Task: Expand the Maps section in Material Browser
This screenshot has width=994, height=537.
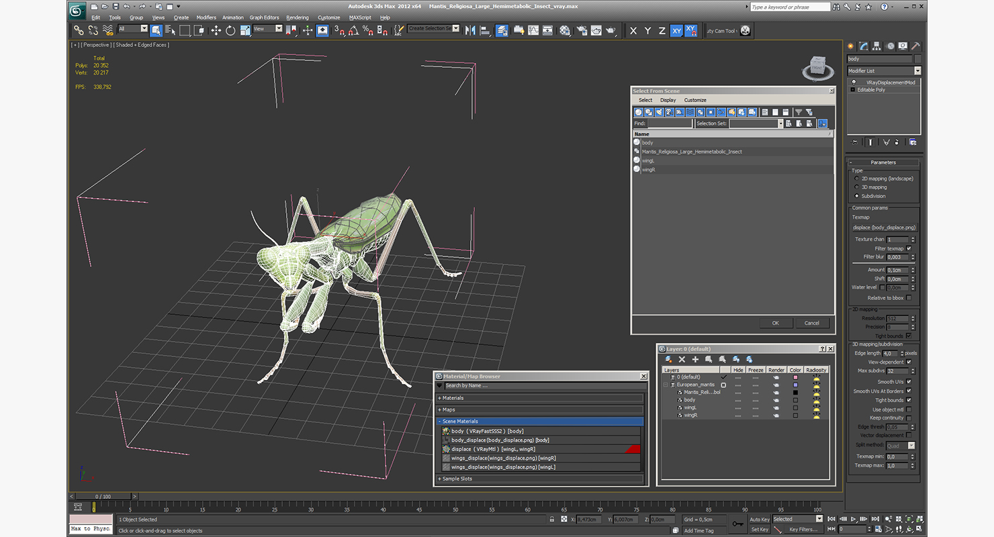Action: 541,409
